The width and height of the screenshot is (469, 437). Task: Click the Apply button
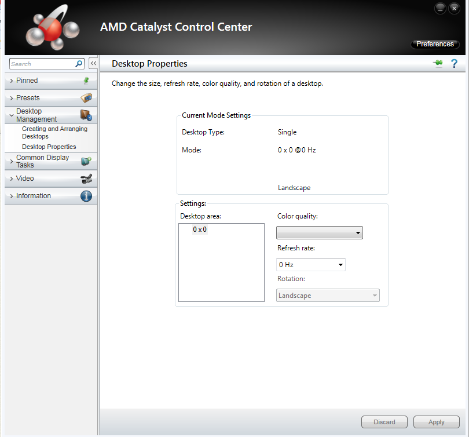[437, 422]
